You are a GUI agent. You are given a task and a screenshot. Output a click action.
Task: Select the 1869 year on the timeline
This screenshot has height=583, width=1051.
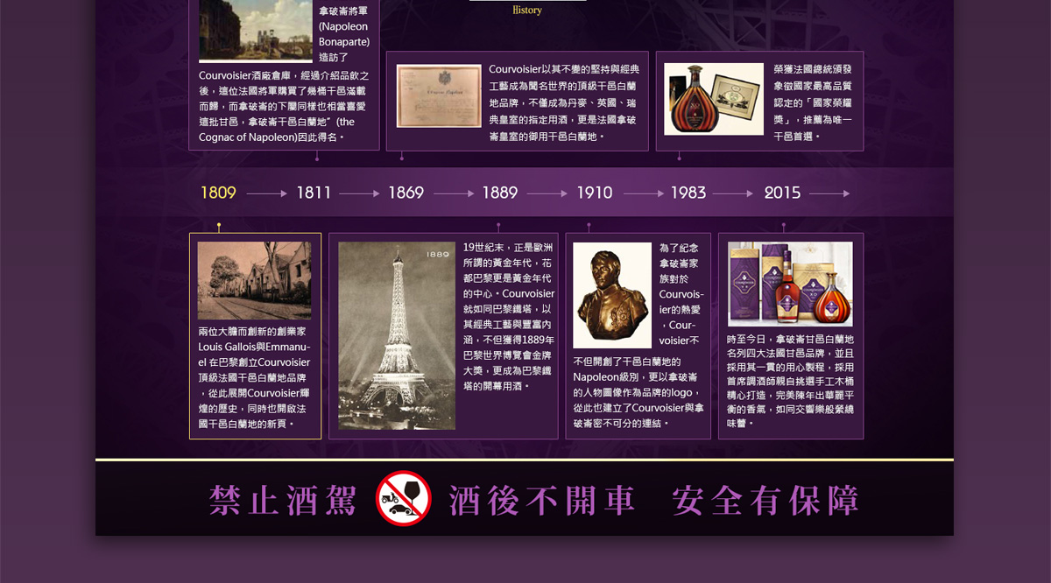point(406,193)
